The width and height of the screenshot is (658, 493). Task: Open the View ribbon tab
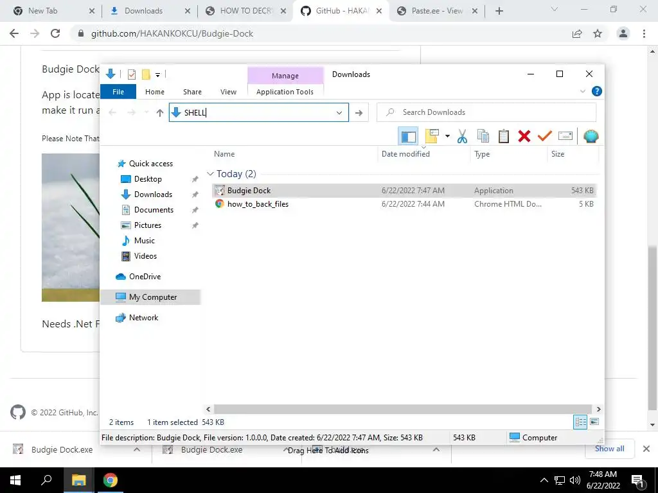pos(228,91)
